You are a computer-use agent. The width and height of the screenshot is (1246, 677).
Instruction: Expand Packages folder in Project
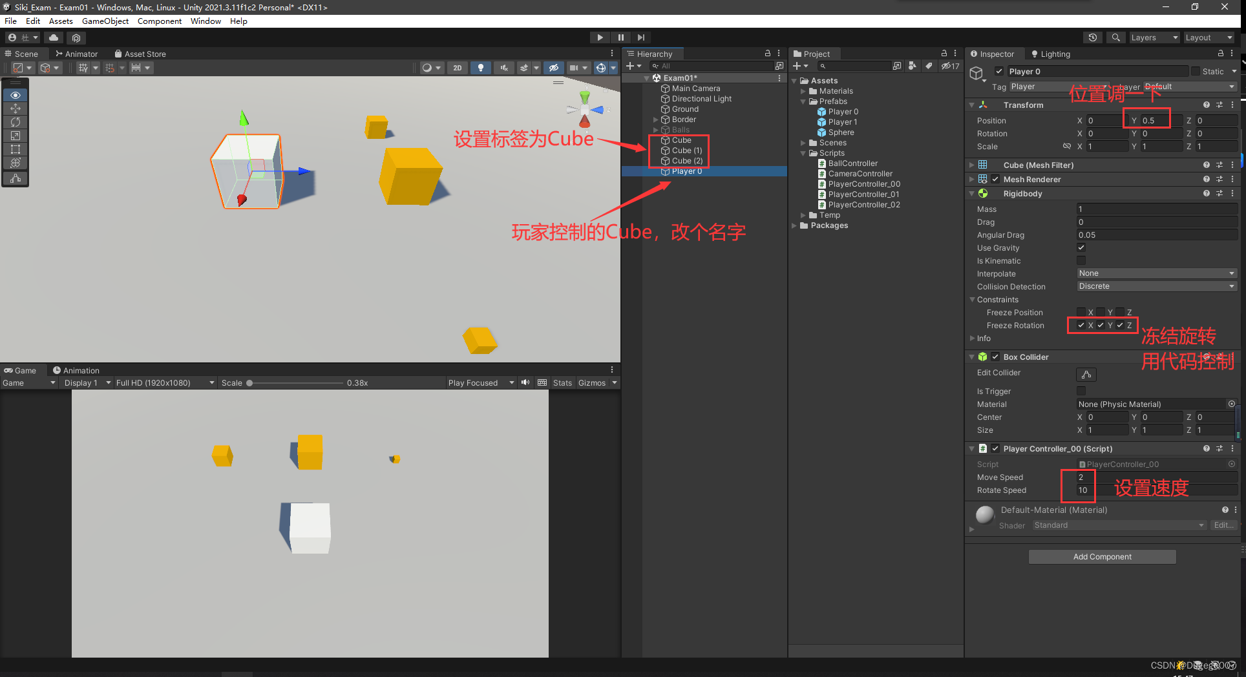[794, 225]
